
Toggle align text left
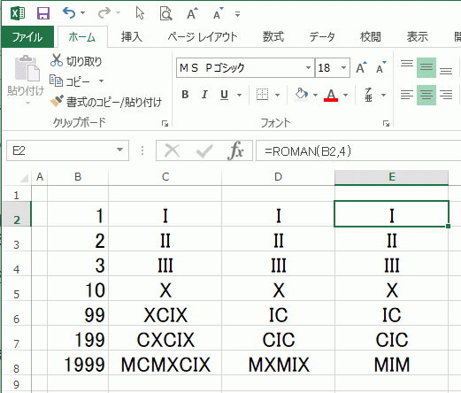click(x=407, y=95)
